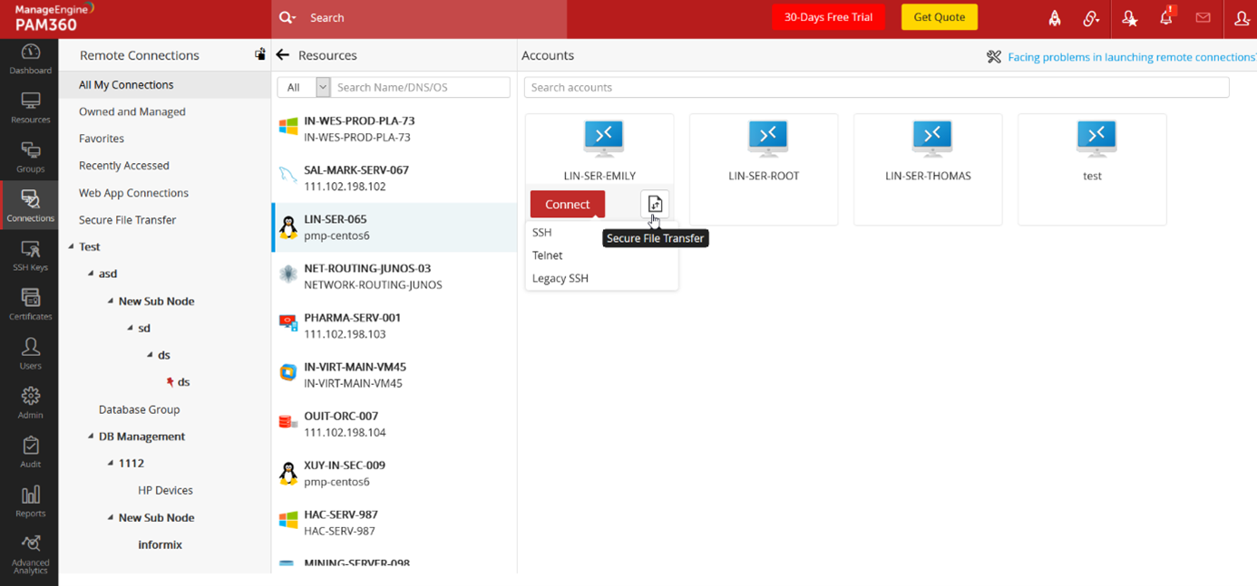Collapse the DB Management tree node
1257x586 pixels.
pyautogui.click(x=91, y=437)
